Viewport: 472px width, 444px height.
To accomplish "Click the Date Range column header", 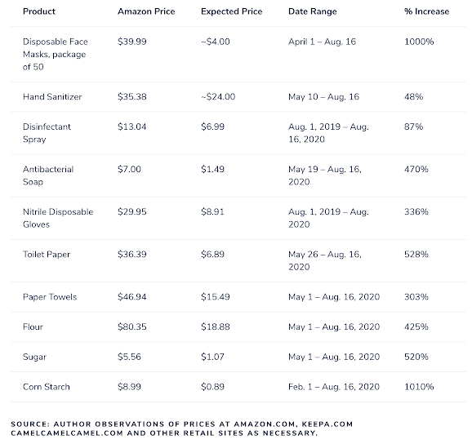I will coord(313,11).
